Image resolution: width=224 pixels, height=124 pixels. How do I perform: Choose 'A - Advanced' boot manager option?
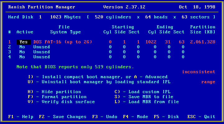(151, 77)
